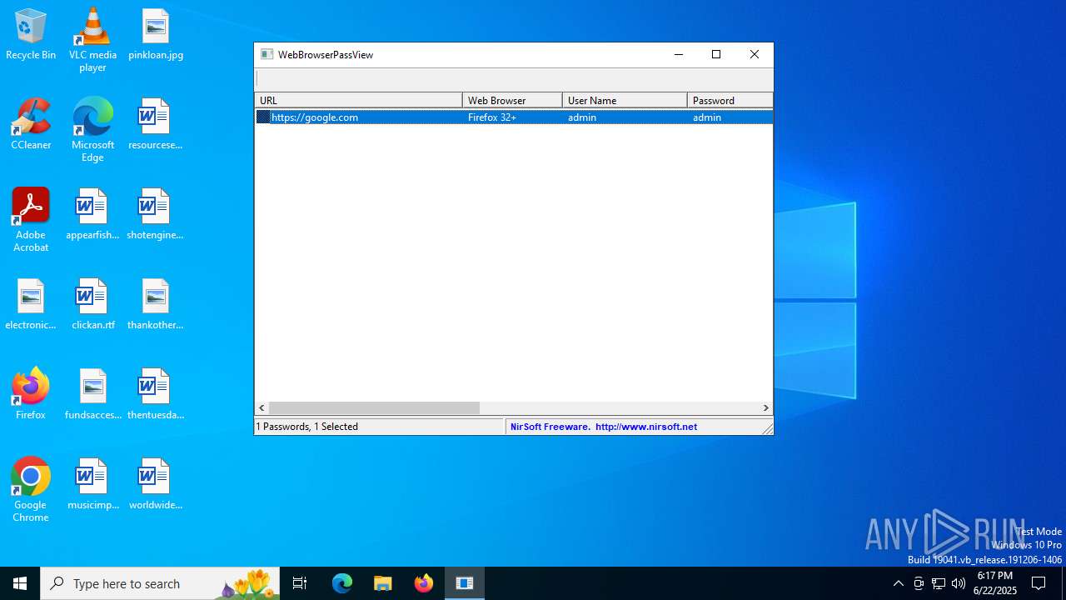Click the horizontal scrollbar right arrow
The width and height of the screenshot is (1066, 600).
click(766, 408)
